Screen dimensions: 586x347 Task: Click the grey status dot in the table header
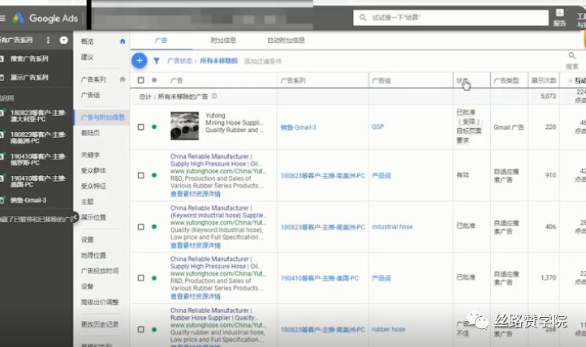(154, 80)
